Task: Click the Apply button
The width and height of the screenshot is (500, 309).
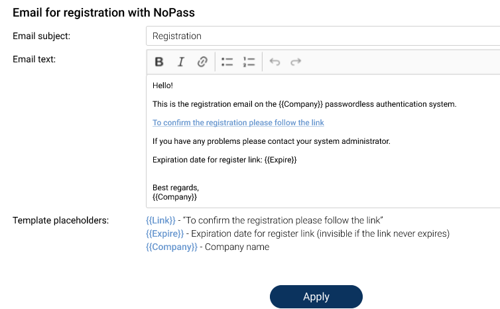Action: coord(316,296)
